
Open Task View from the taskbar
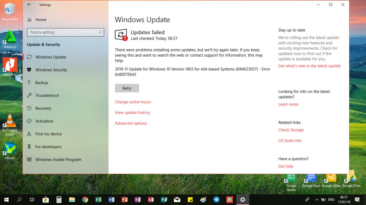(32, 200)
